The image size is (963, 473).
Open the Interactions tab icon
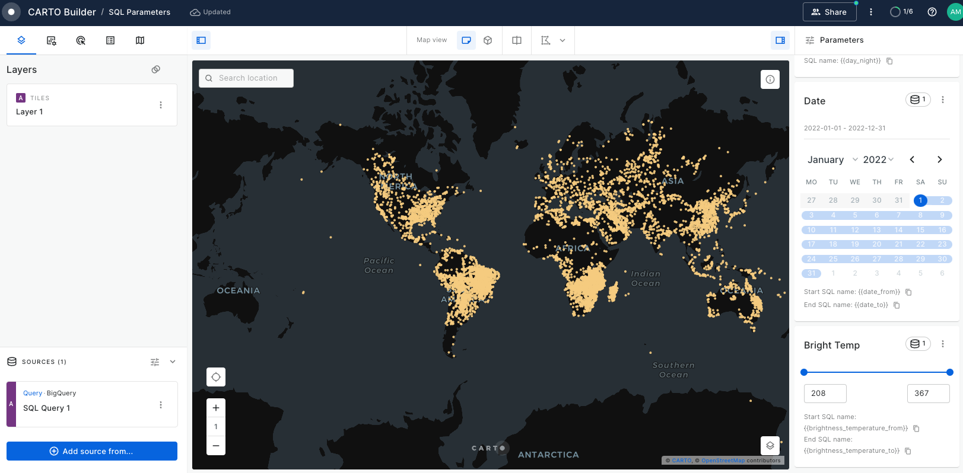[x=81, y=40]
